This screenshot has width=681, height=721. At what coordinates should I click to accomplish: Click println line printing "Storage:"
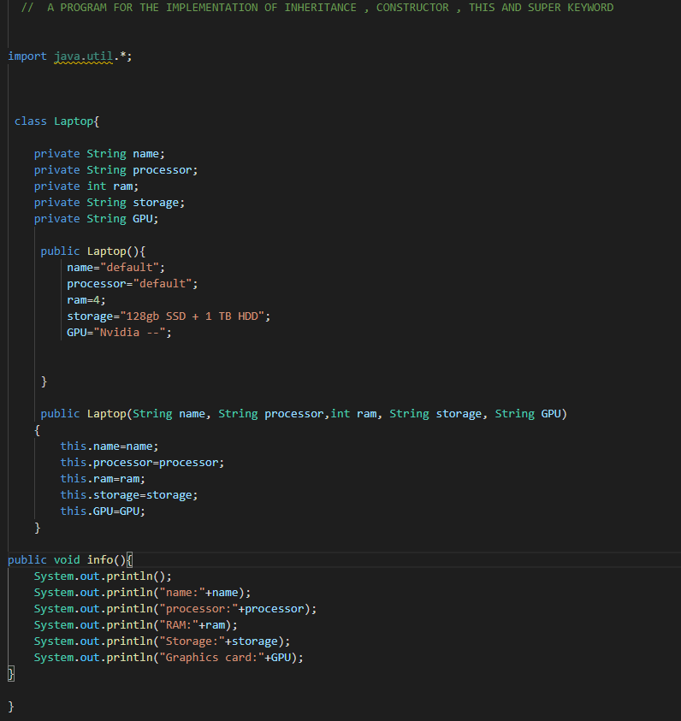[162, 641]
